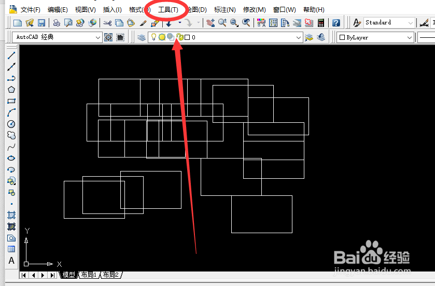Click layer 0 color swatch square

click(x=187, y=37)
